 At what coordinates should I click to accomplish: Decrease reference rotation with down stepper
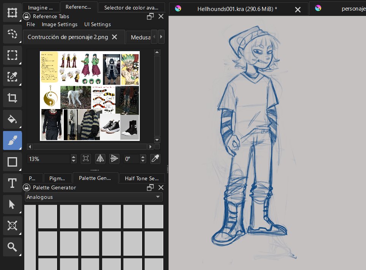pyautogui.click(x=143, y=161)
